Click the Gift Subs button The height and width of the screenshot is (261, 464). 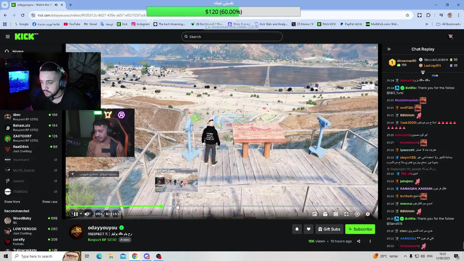point(330,229)
